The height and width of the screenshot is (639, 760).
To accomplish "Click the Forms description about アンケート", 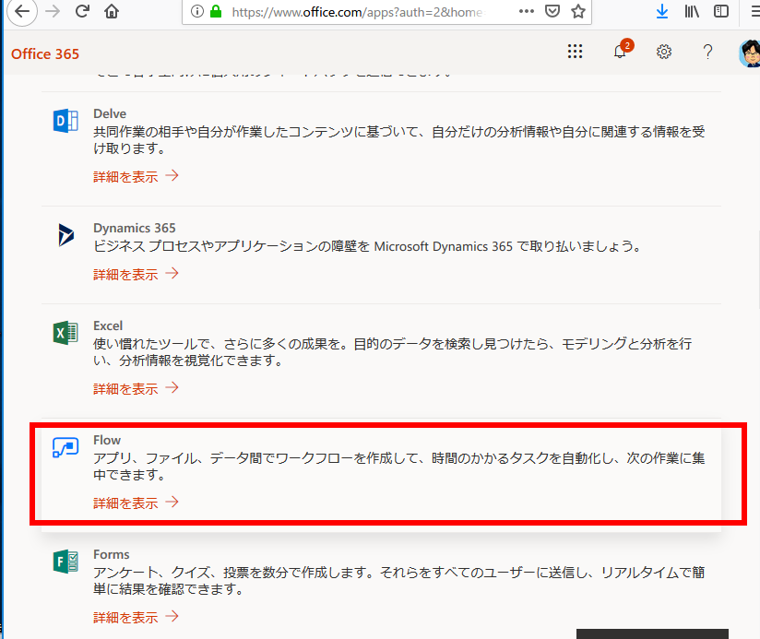I will pos(398,580).
